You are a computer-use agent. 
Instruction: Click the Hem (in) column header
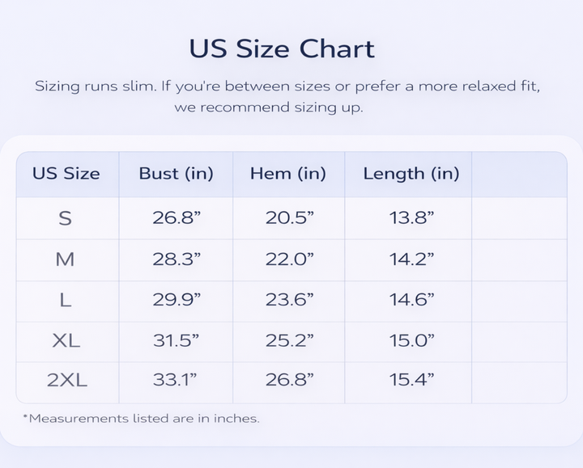pos(287,173)
